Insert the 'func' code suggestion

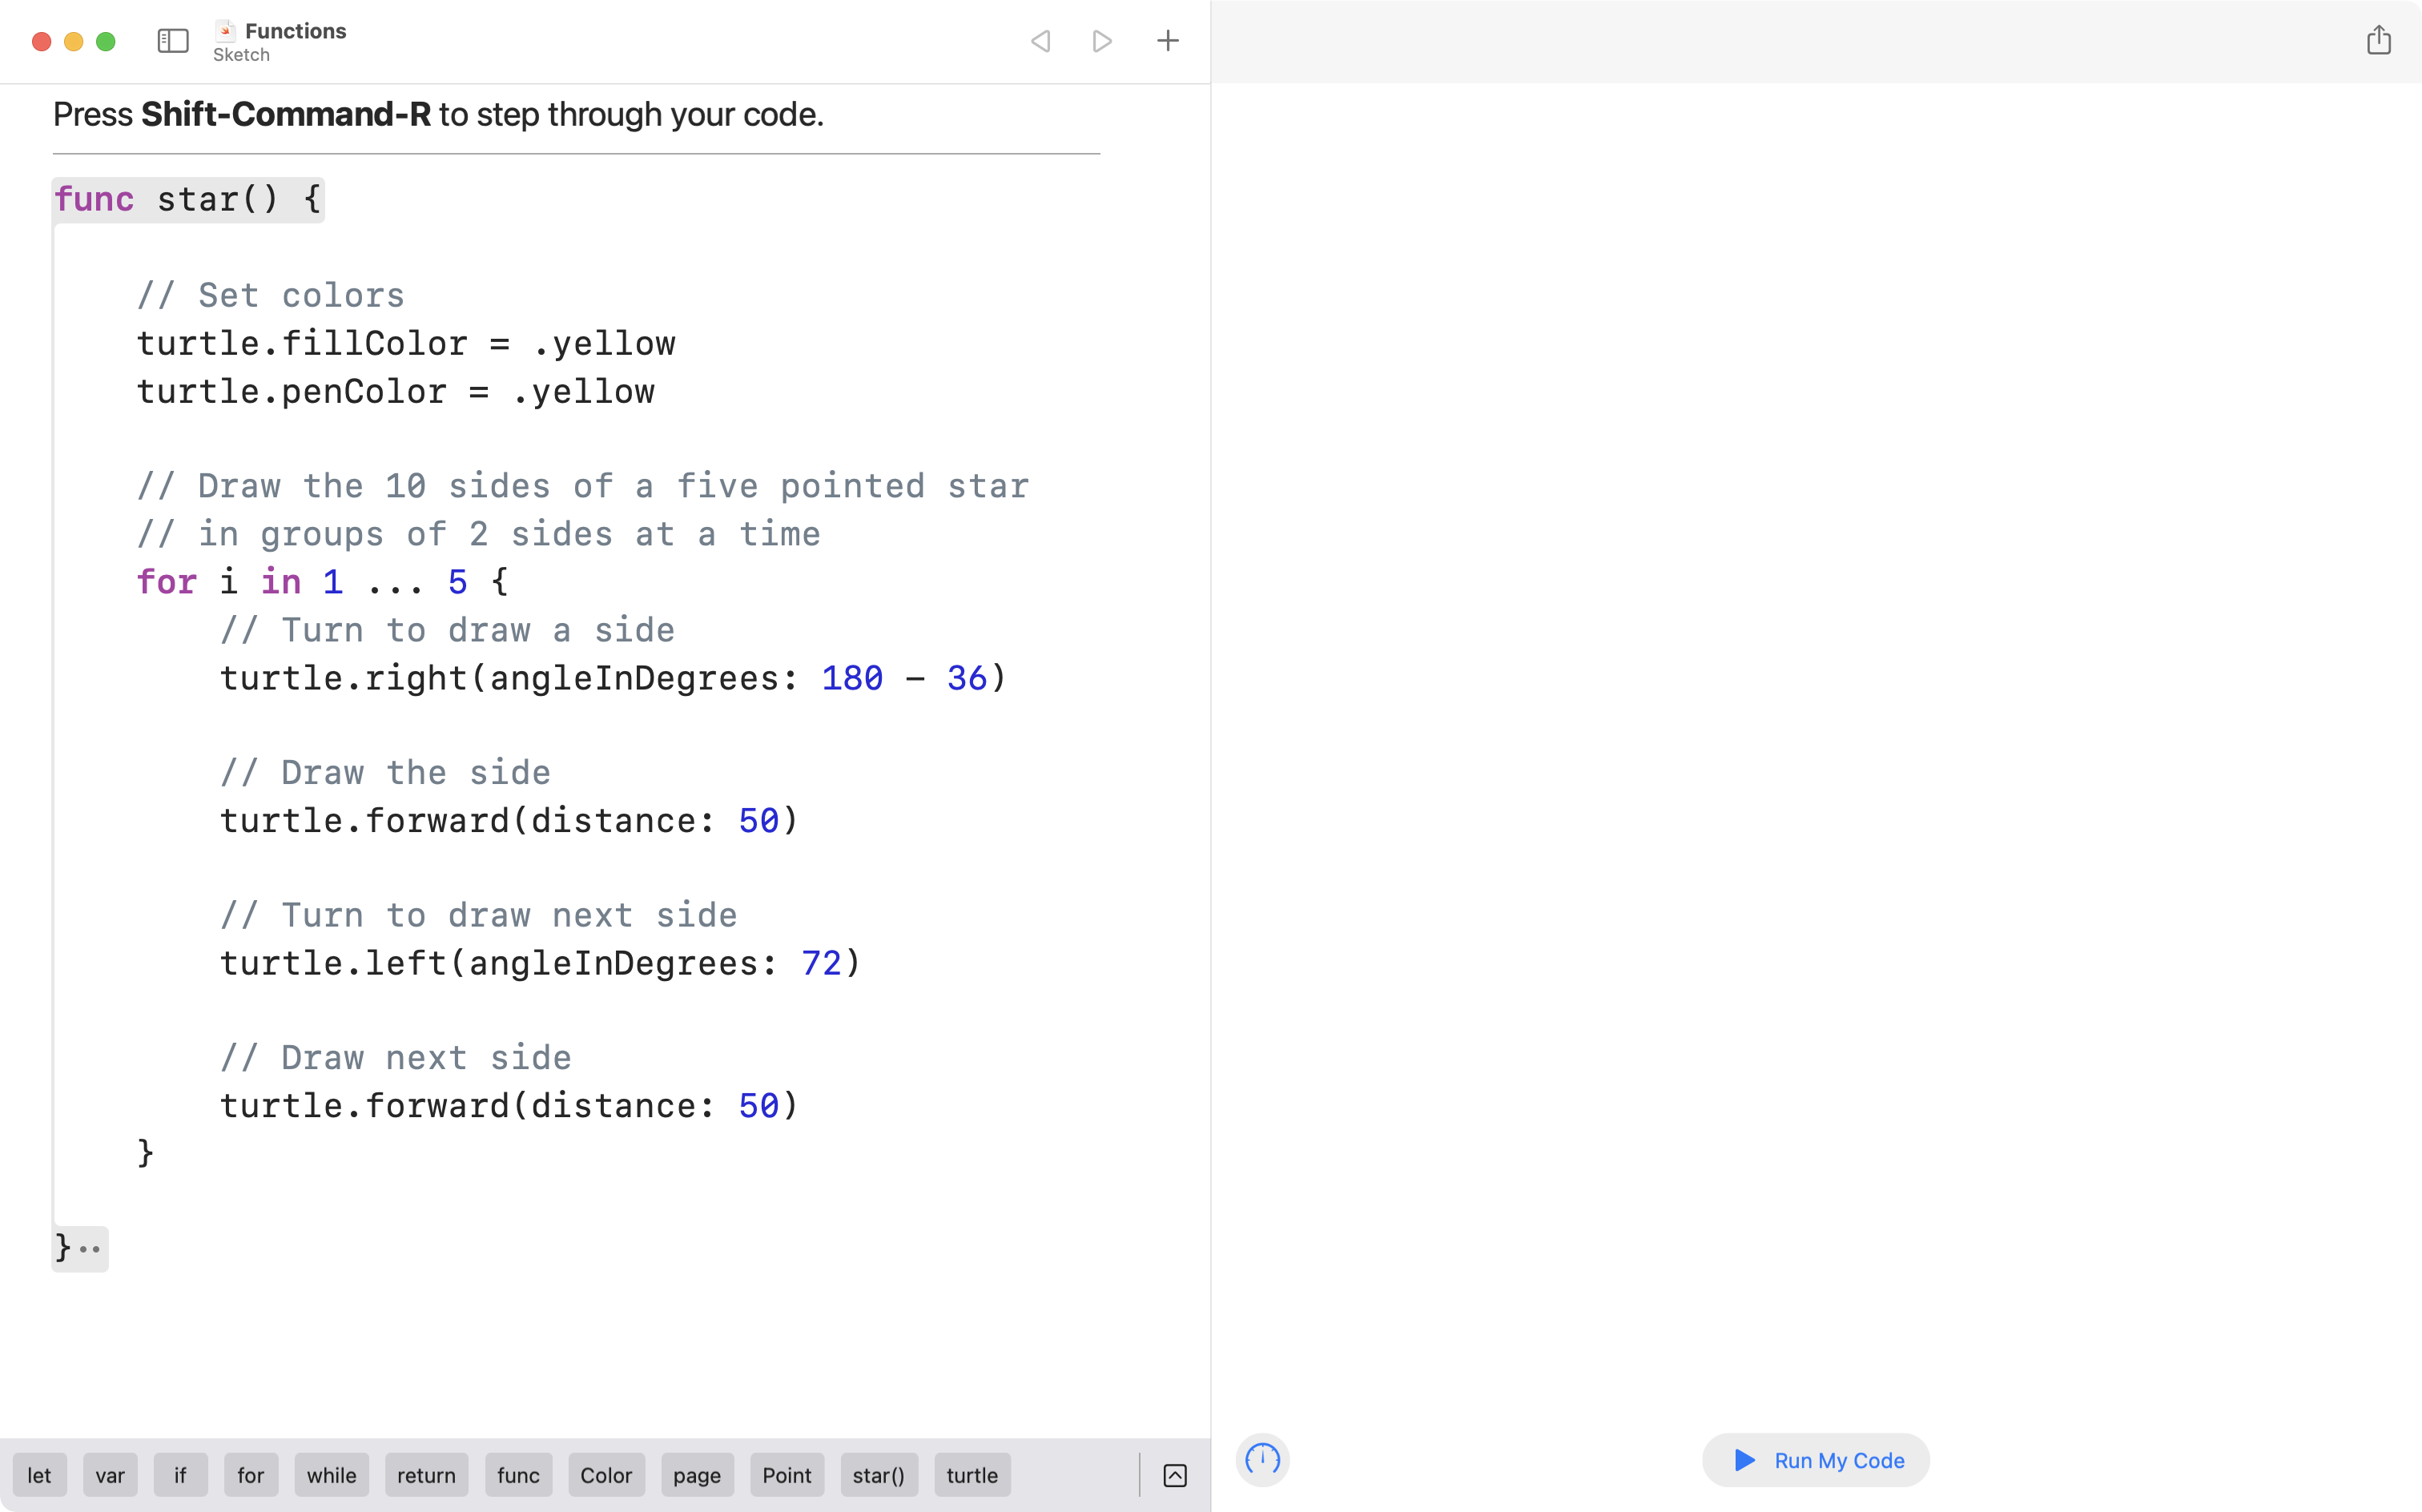518,1475
